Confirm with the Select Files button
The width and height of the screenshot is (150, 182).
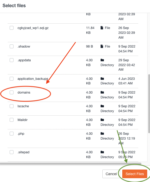pos(135,174)
